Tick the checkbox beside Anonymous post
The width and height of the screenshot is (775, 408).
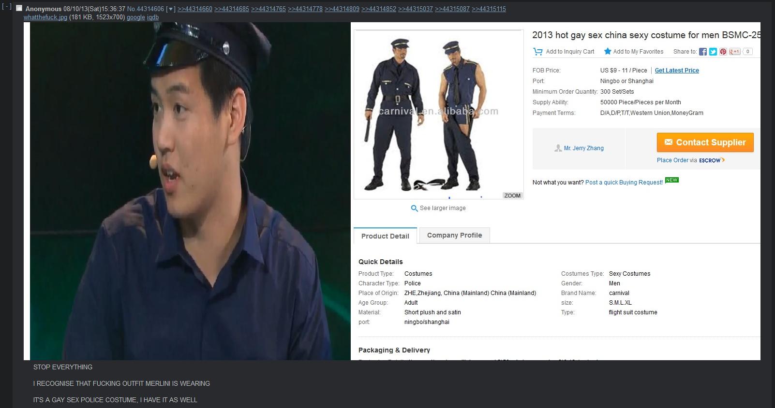pos(19,8)
